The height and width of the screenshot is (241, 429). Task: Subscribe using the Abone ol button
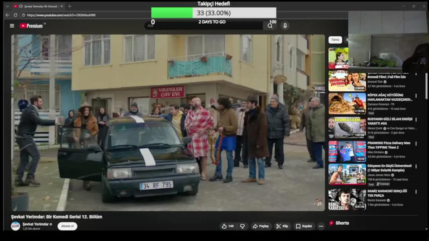[67, 226]
